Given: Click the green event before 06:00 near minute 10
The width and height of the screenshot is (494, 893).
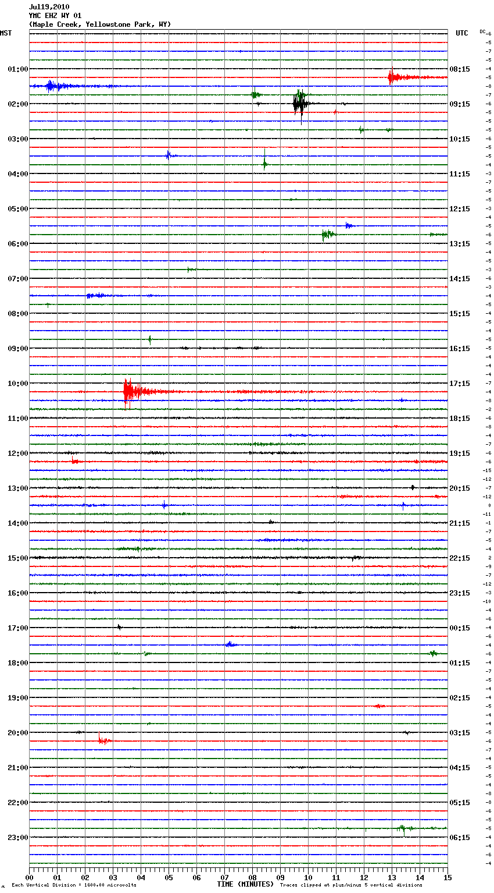Looking at the screenshot, I should (x=328, y=234).
